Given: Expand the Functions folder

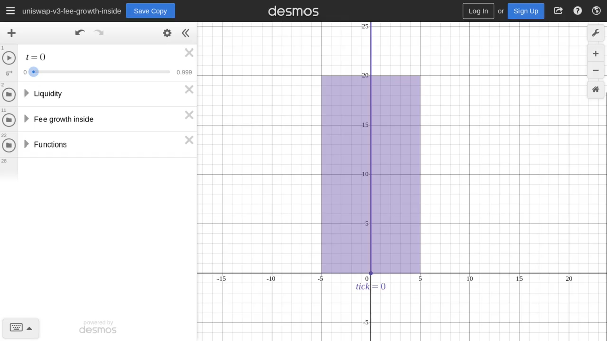Looking at the screenshot, I should [x=27, y=144].
